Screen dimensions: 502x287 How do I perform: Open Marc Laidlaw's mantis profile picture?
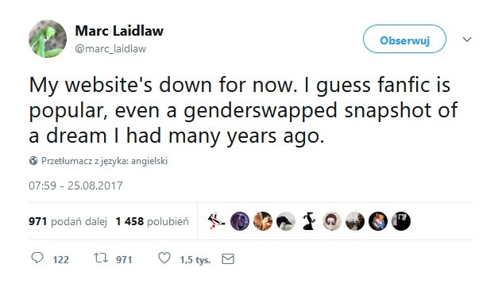[x=48, y=39]
